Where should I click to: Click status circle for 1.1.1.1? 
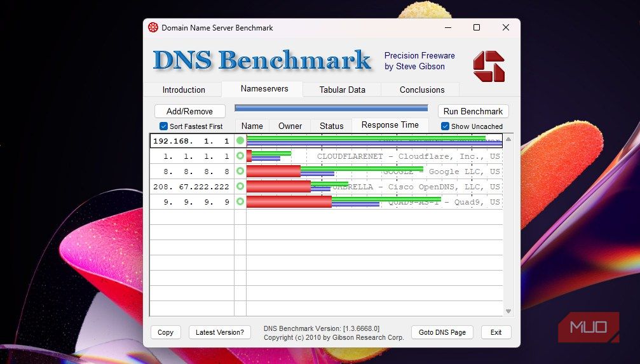point(240,156)
